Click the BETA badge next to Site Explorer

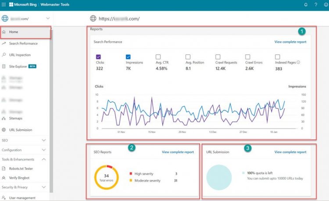click(x=32, y=66)
